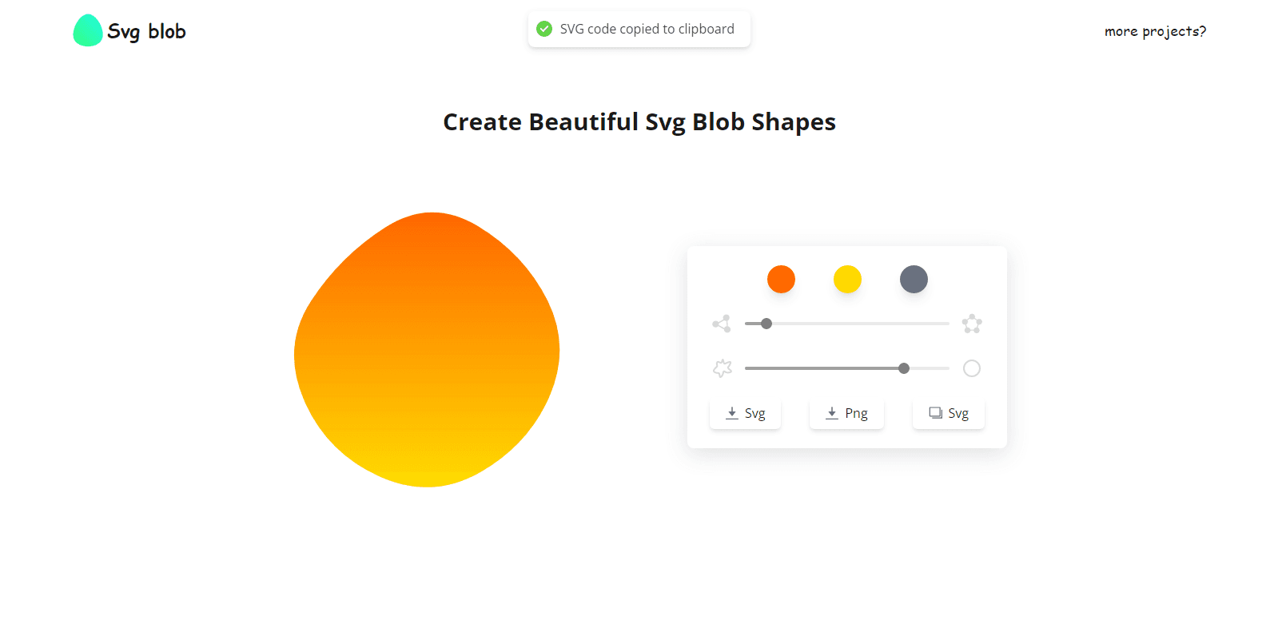This screenshot has width=1278, height=628.
Task: Click the green checkmark icon in the notification
Action: click(544, 29)
